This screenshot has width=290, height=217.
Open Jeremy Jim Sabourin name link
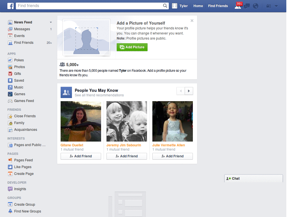[124, 145]
